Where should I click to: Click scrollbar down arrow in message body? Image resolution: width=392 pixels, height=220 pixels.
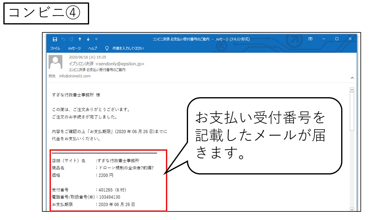coord(352,210)
